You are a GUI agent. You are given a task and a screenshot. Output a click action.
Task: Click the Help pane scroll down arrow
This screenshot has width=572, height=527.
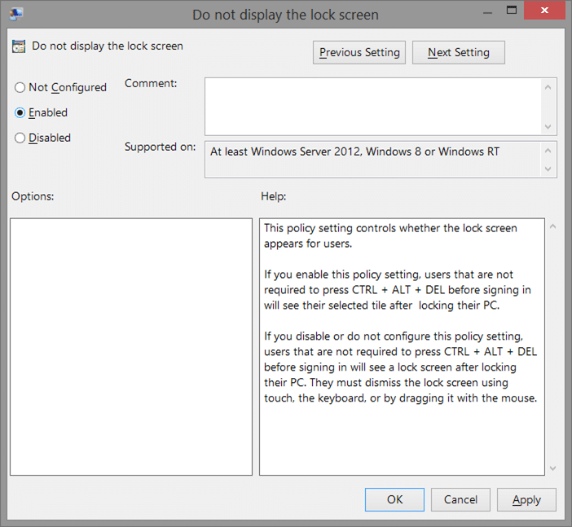552,468
